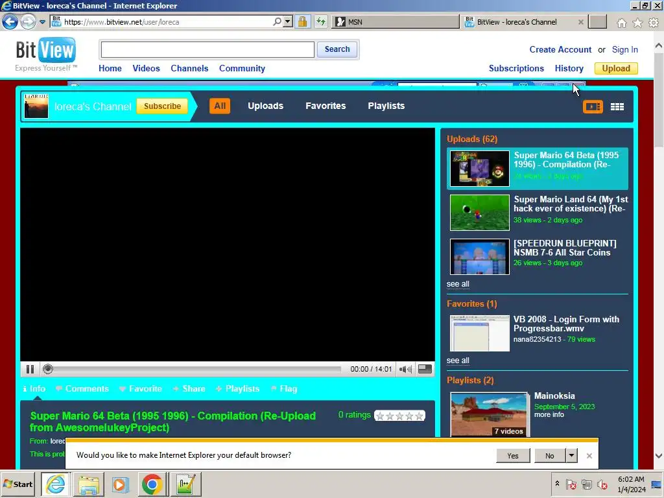Open the Share tab below video
The width and height of the screenshot is (664, 498).
pyautogui.click(x=189, y=389)
